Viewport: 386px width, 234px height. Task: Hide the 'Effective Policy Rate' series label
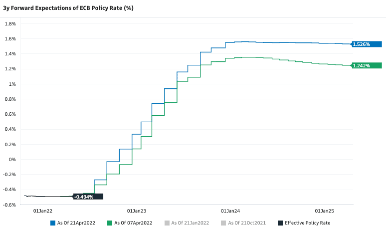tap(307, 223)
